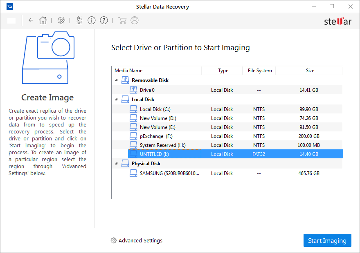Click the Local Disk (C:) drive icon
Image resolution: width=360 pixels, height=253 pixels.
tap(133, 109)
